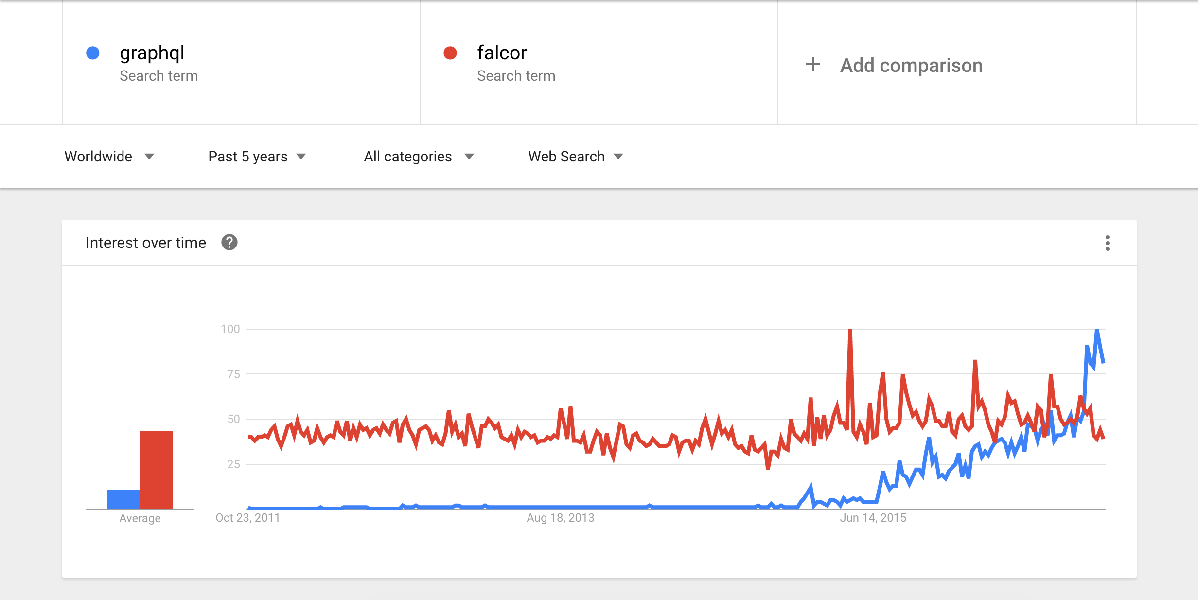Click the red falcor color dot
Viewport: 1198px width, 600px height.
(x=450, y=53)
